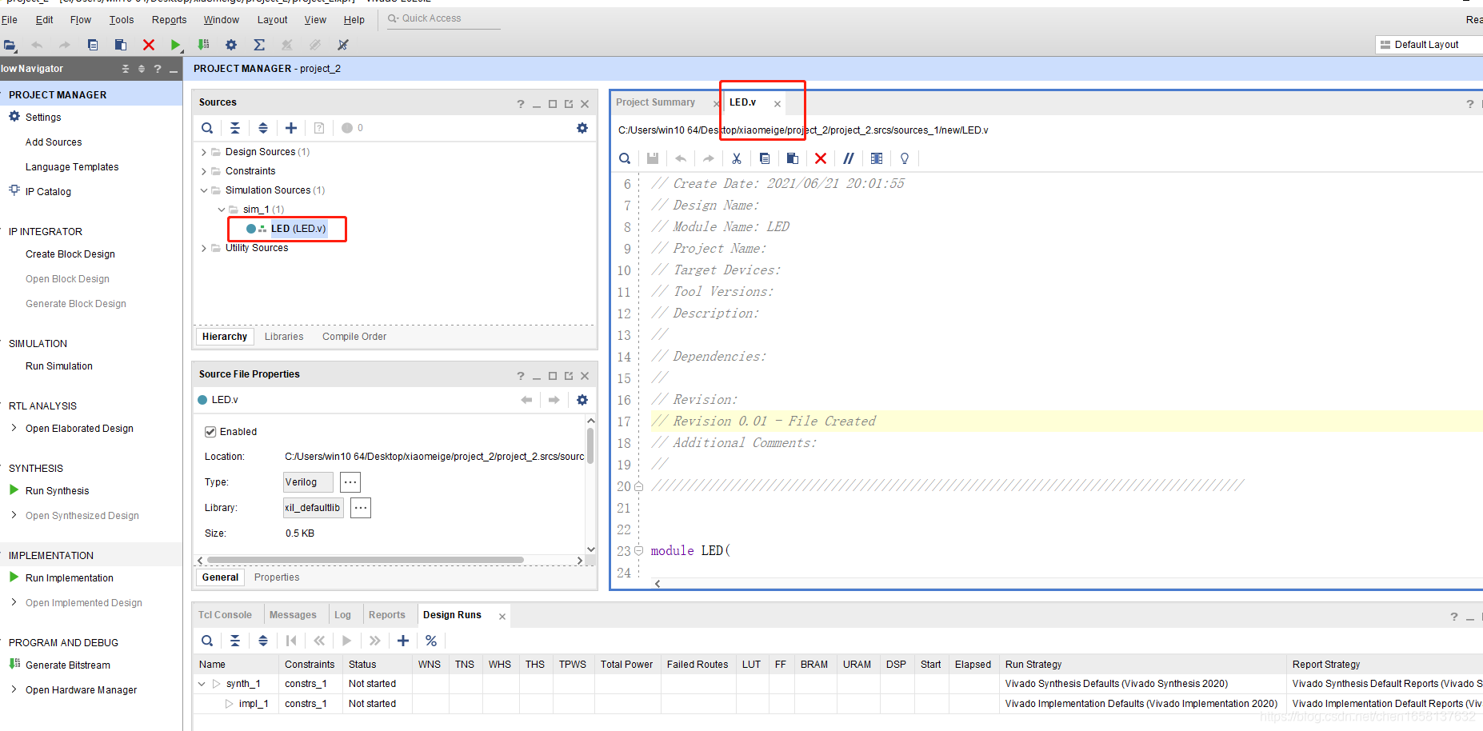Viewport: 1483px width, 731px height.
Task: Open Source File Properties settings gear
Action: 582,400
